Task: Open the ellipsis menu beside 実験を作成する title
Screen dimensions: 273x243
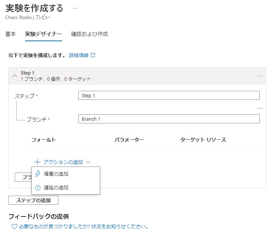Action: 75,8
